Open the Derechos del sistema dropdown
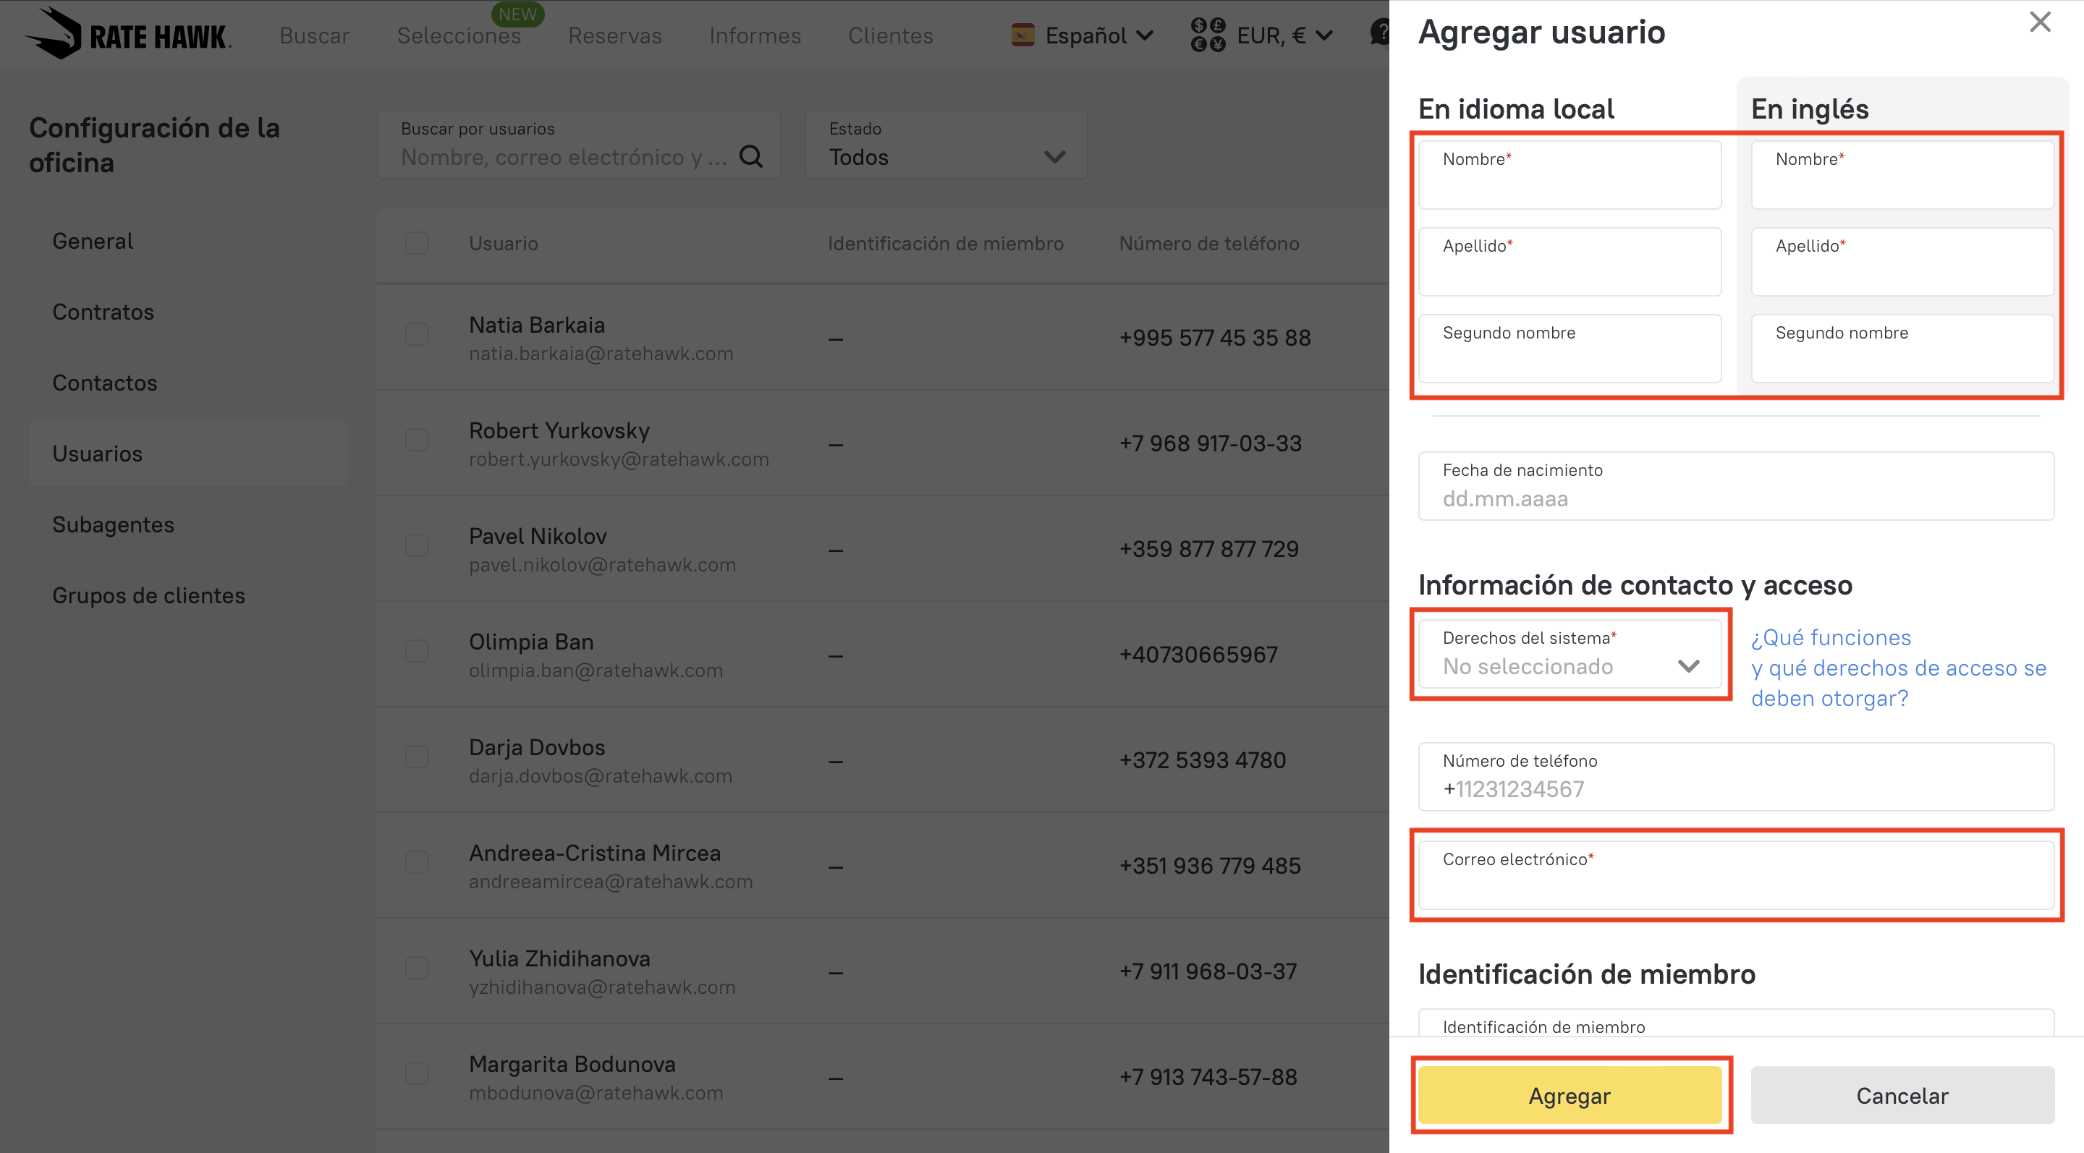 pos(1570,653)
